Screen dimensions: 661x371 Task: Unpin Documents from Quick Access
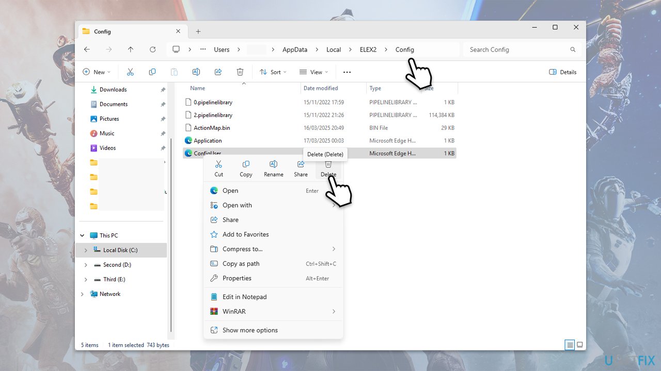click(x=164, y=104)
